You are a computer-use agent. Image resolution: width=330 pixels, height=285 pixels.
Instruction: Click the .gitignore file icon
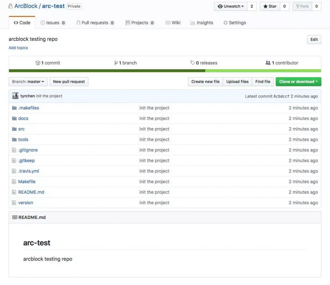[x=14, y=150]
